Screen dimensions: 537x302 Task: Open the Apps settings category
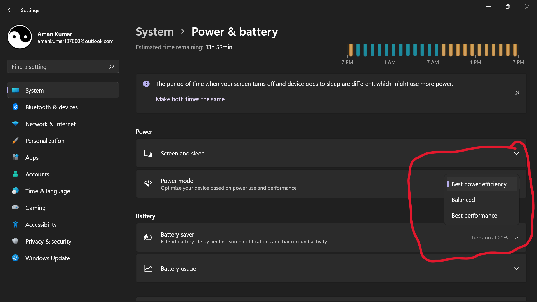coord(32,158)
